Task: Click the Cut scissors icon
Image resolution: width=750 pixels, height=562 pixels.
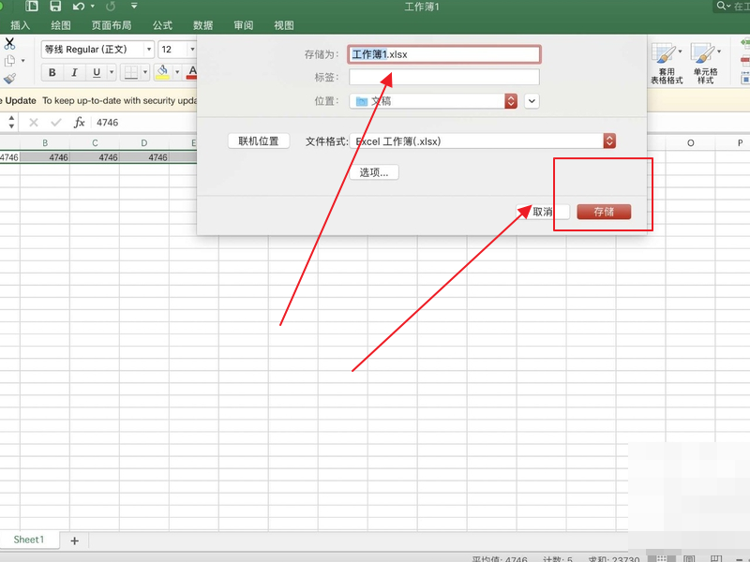Action: [9, 43]
